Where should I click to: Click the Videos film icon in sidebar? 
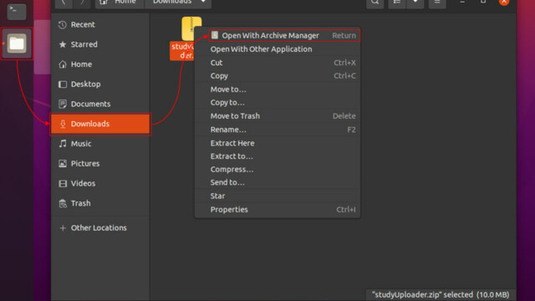(x=63, y=183)
